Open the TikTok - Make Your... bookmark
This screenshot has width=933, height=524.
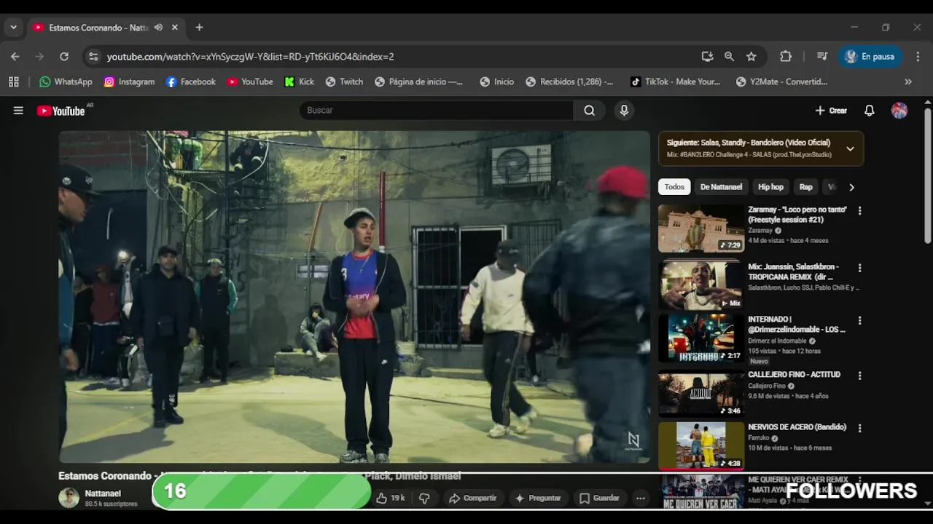[676, 82]
